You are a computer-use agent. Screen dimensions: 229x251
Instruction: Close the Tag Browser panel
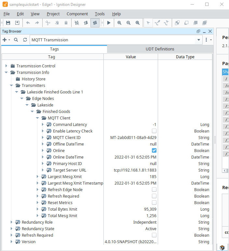pos(210,31)
